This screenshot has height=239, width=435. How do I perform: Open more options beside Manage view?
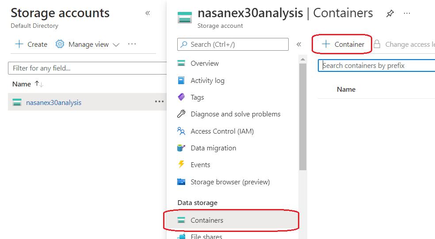click(132, 44)
